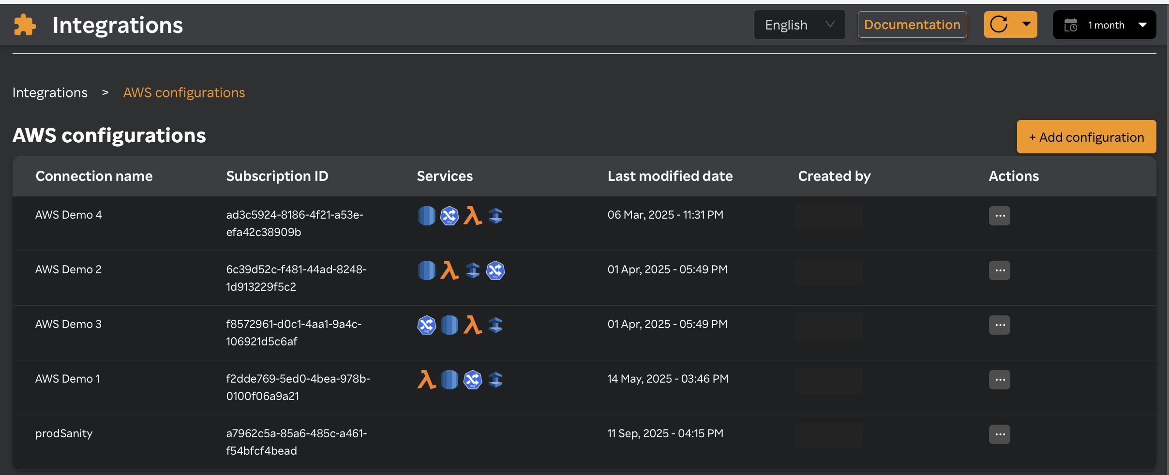The height and width of the screenshot is (475, 1169).
Task: Select the AWS Demo 2 connection name
Action: pos(68,269)
